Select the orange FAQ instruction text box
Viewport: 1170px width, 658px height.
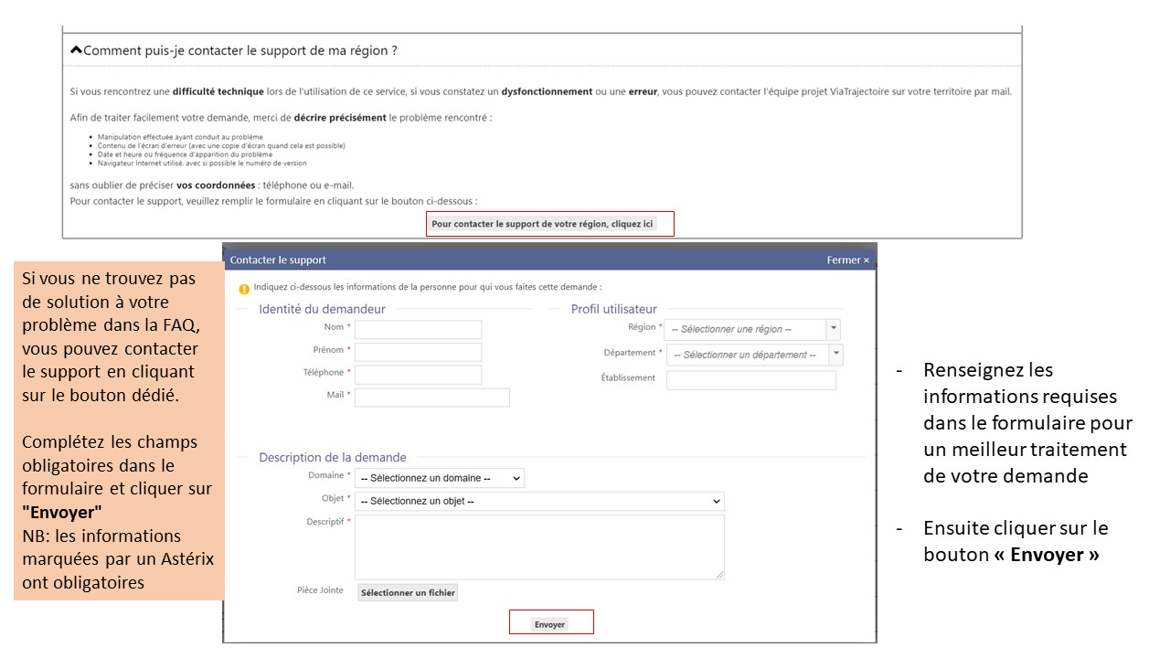(x=119, y=430)
